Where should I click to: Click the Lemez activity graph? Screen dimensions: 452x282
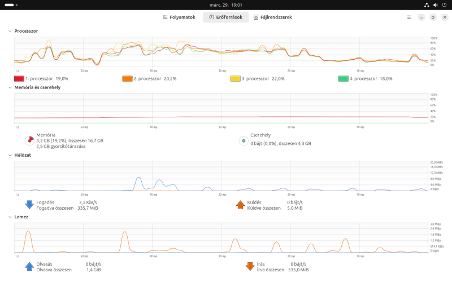[221, 237]
